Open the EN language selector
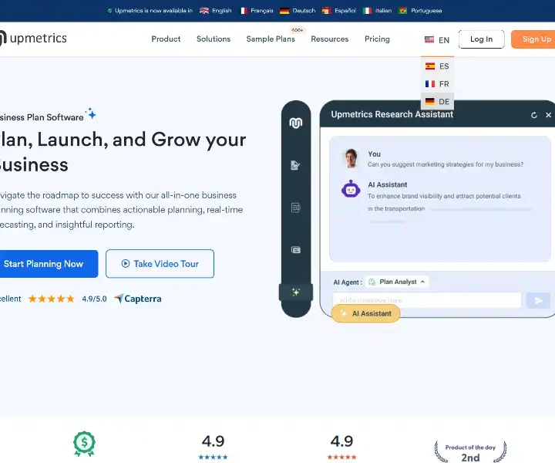 pyautogui.click(x=437, y=39)
